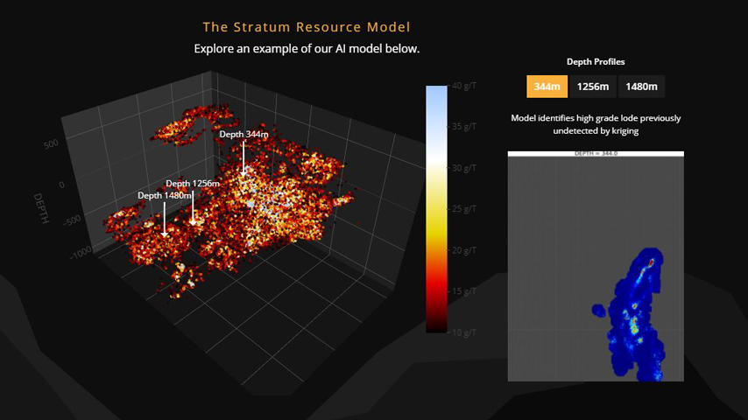Click the 25 g/T colorbar tick
The height and width of the screenshot is (420, 748).
462,209
